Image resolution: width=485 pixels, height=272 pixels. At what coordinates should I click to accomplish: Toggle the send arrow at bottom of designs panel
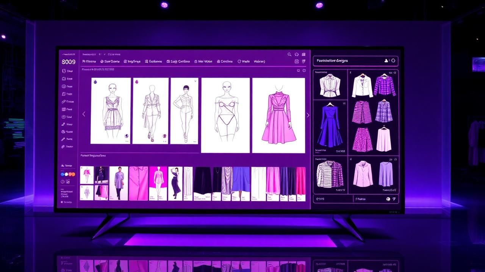pyautogui.click(x=394, y=199)
